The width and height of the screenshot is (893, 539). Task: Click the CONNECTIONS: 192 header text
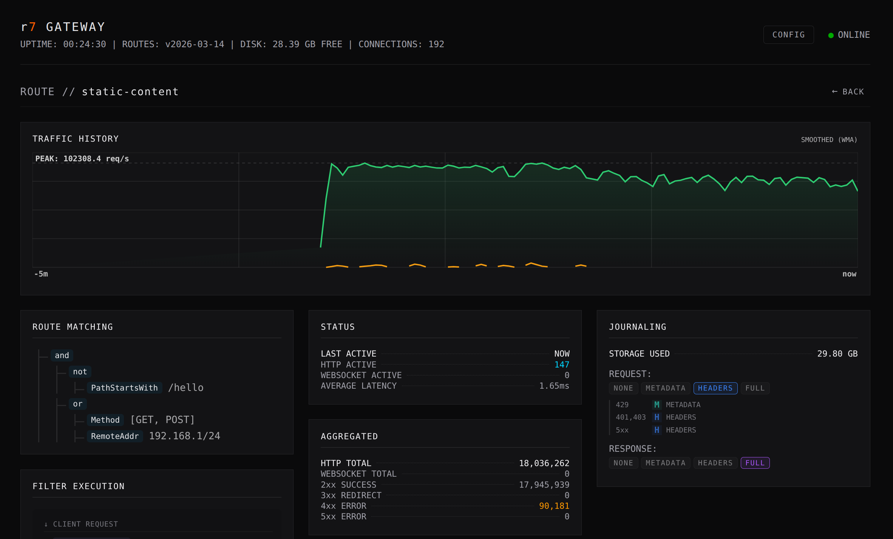pos(401,44)
